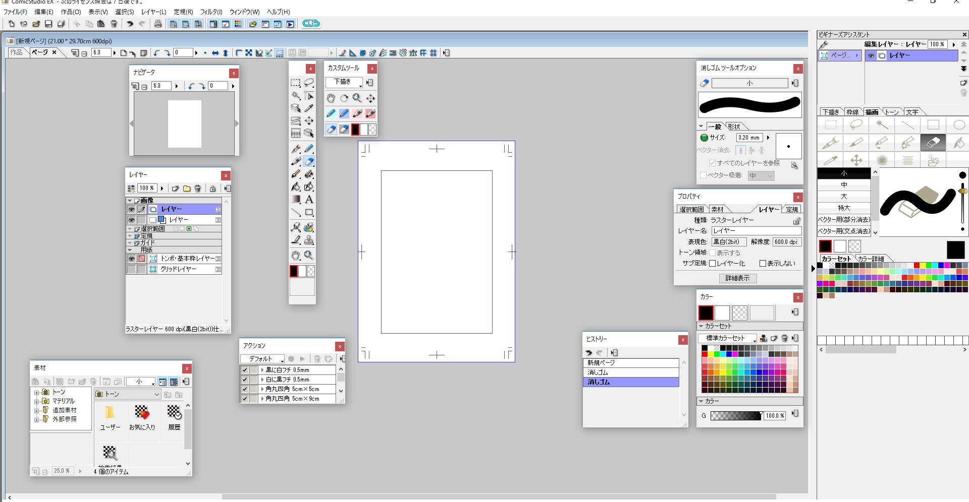The width and height of the screenshot is (969, 502).
Task: Select the rectangular marquee tool in toolbox
Action: click(295, 83)
